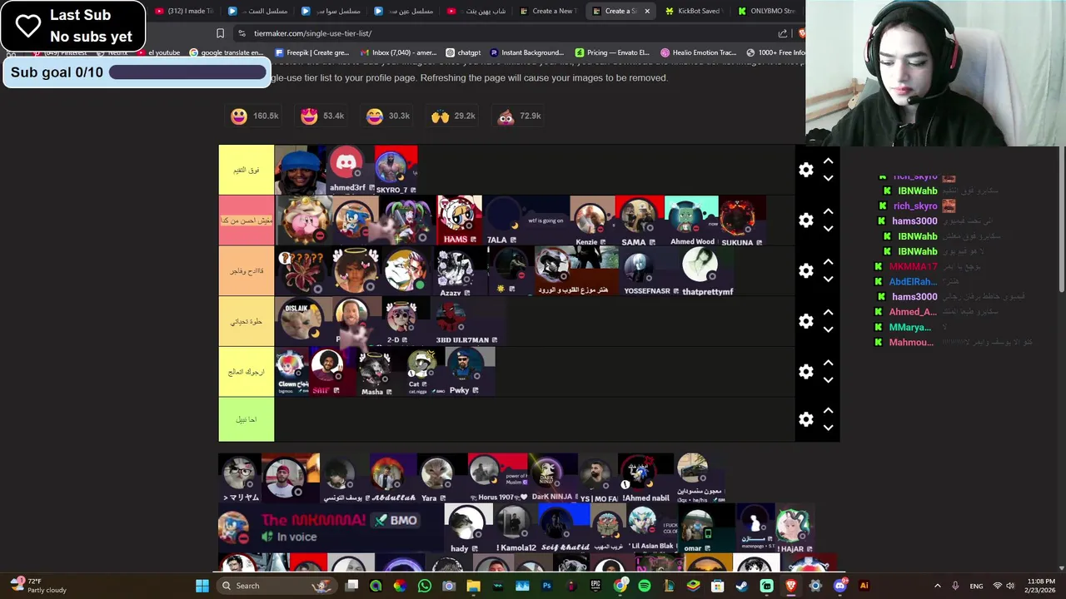
Task: Open the Instant Background bookmark
Action: click(x=526, y=52)
